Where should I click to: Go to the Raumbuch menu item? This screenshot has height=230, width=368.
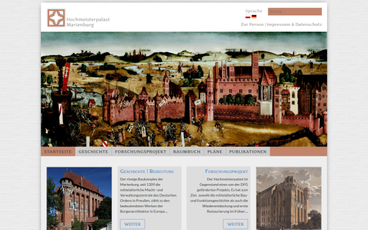(187, 151)
